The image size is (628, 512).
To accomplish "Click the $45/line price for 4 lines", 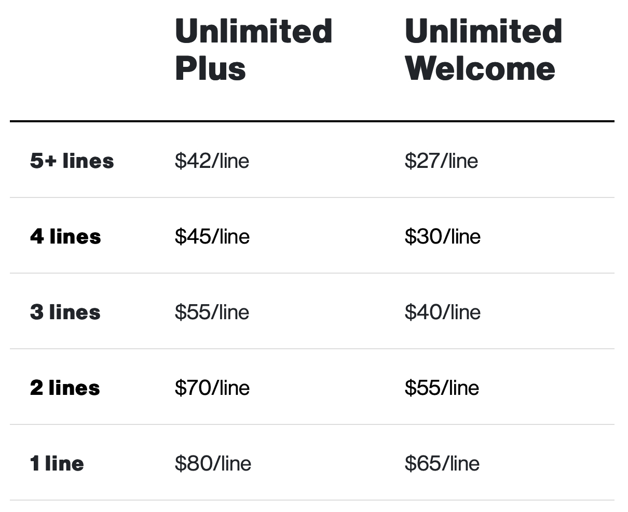I will 212,236.
